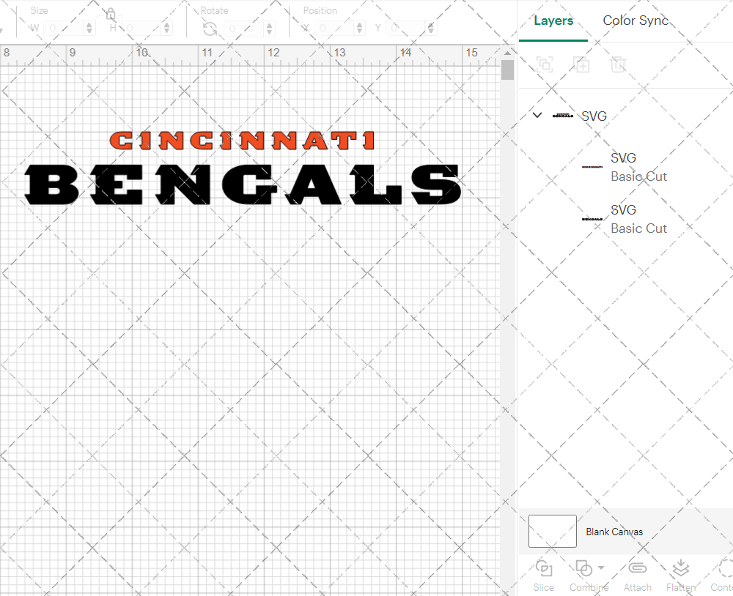The height and width of the screenshot is (596, 733).
Task: Open the Combine dropdown arrow
Action: pos(601,568)
